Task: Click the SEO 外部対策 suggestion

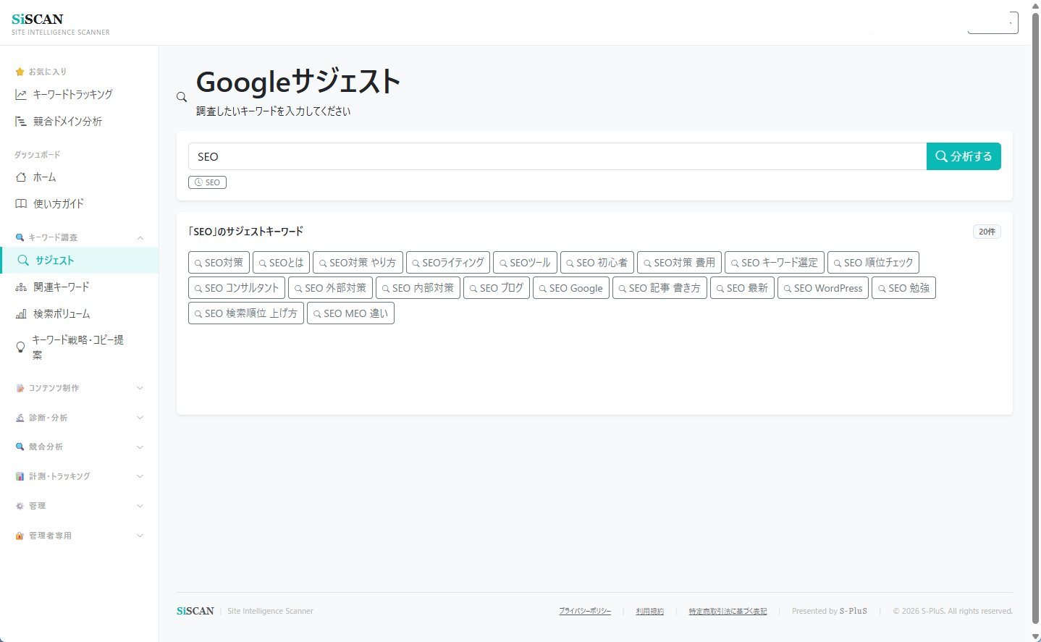Action: [x=331, y=288]
